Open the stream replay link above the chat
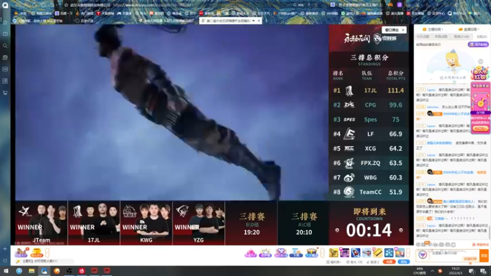Screen dimensions: 491x276 pos(469,29)
